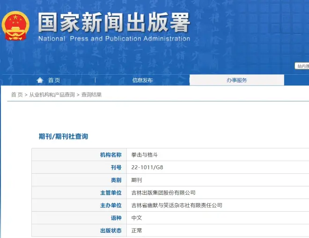
Task: Click the 拳击与格斗 name value
Action: [144, 155]
